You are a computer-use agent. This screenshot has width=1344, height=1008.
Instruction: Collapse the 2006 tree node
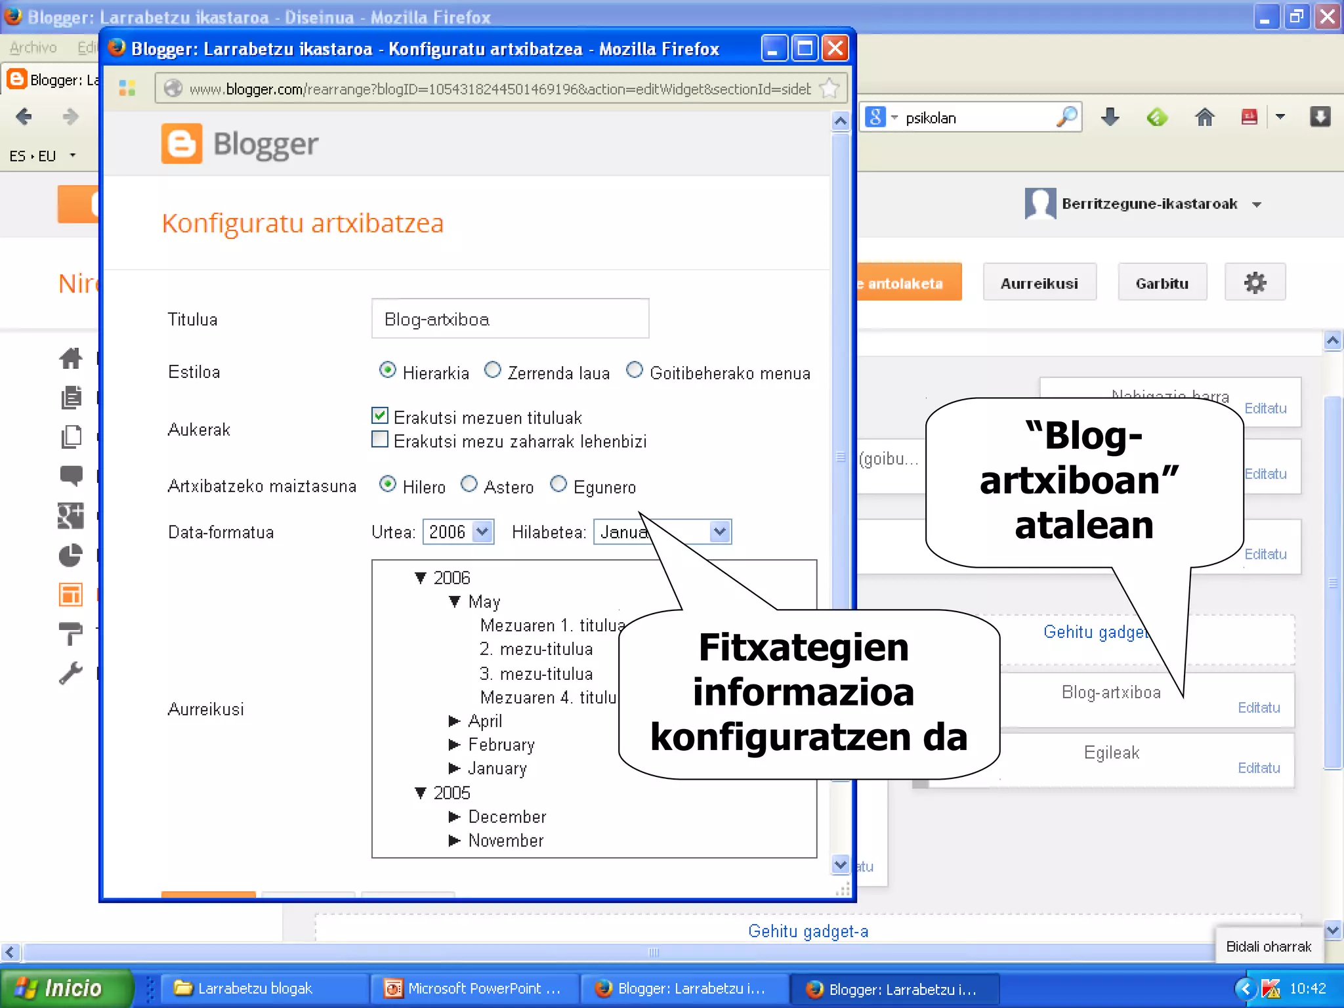(x=421, y=578)
